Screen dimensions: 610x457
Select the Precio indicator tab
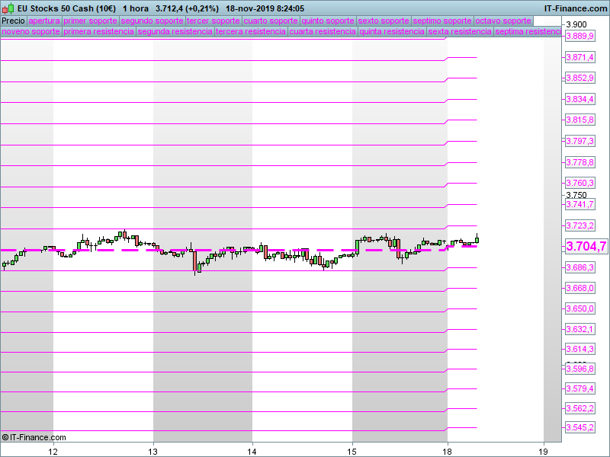(x=13, y=21)
